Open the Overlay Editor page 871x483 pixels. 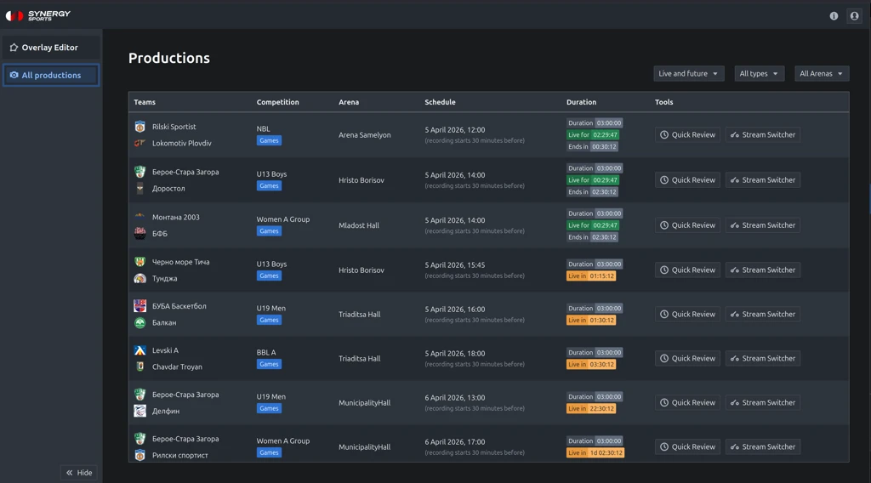click(x=50, y=48)
